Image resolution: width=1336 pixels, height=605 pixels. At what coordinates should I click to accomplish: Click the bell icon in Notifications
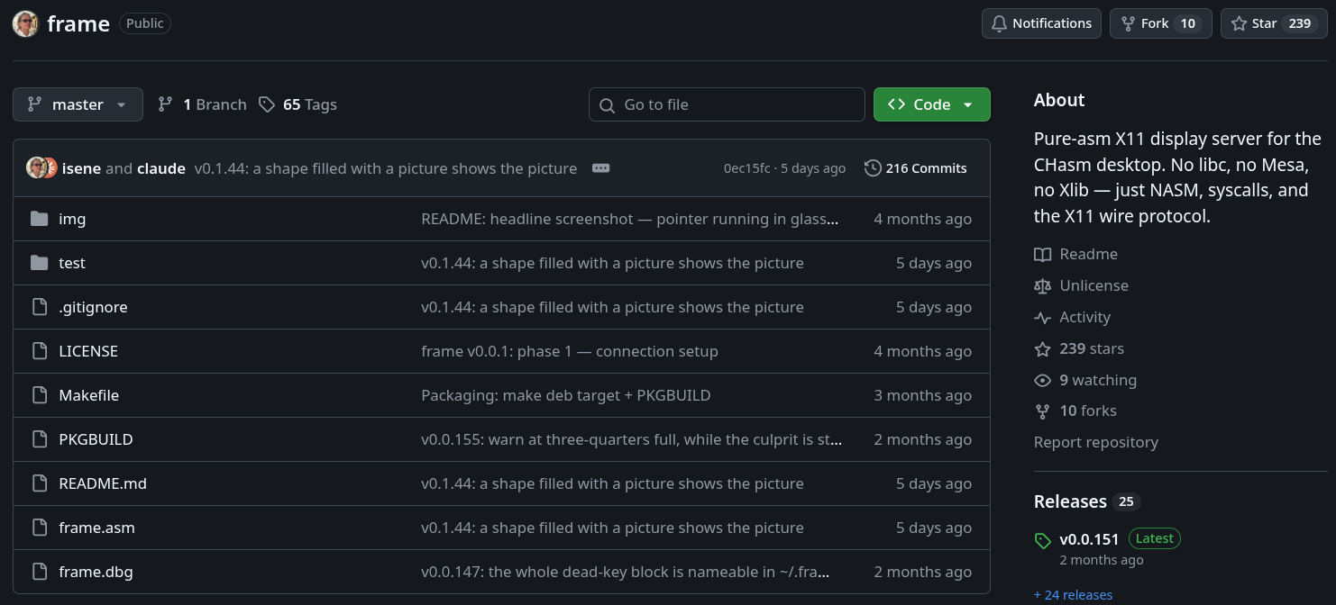(999, 23)
